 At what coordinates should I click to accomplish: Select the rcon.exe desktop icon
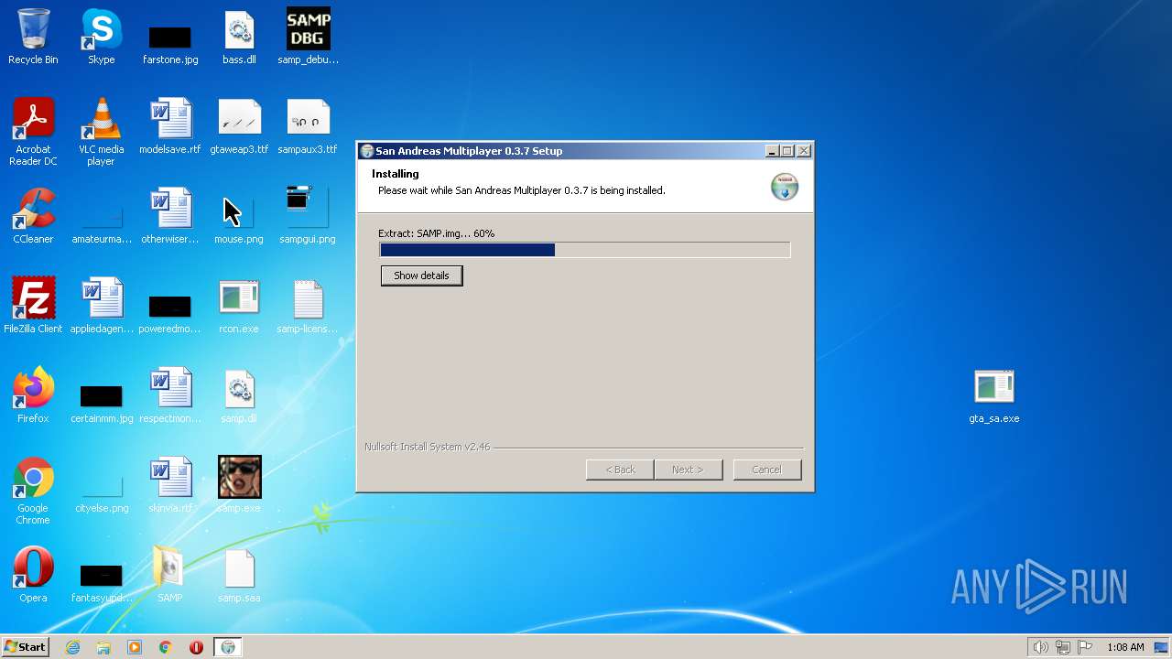[x=239, y=306]
